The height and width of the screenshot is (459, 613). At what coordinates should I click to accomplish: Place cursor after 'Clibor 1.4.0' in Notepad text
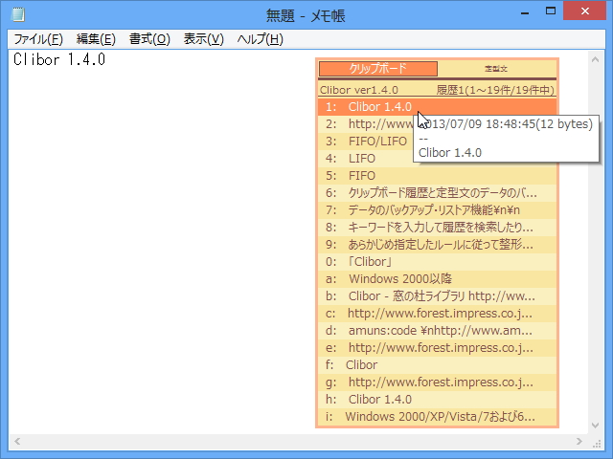pyautogui.click(x=106, y=59)
